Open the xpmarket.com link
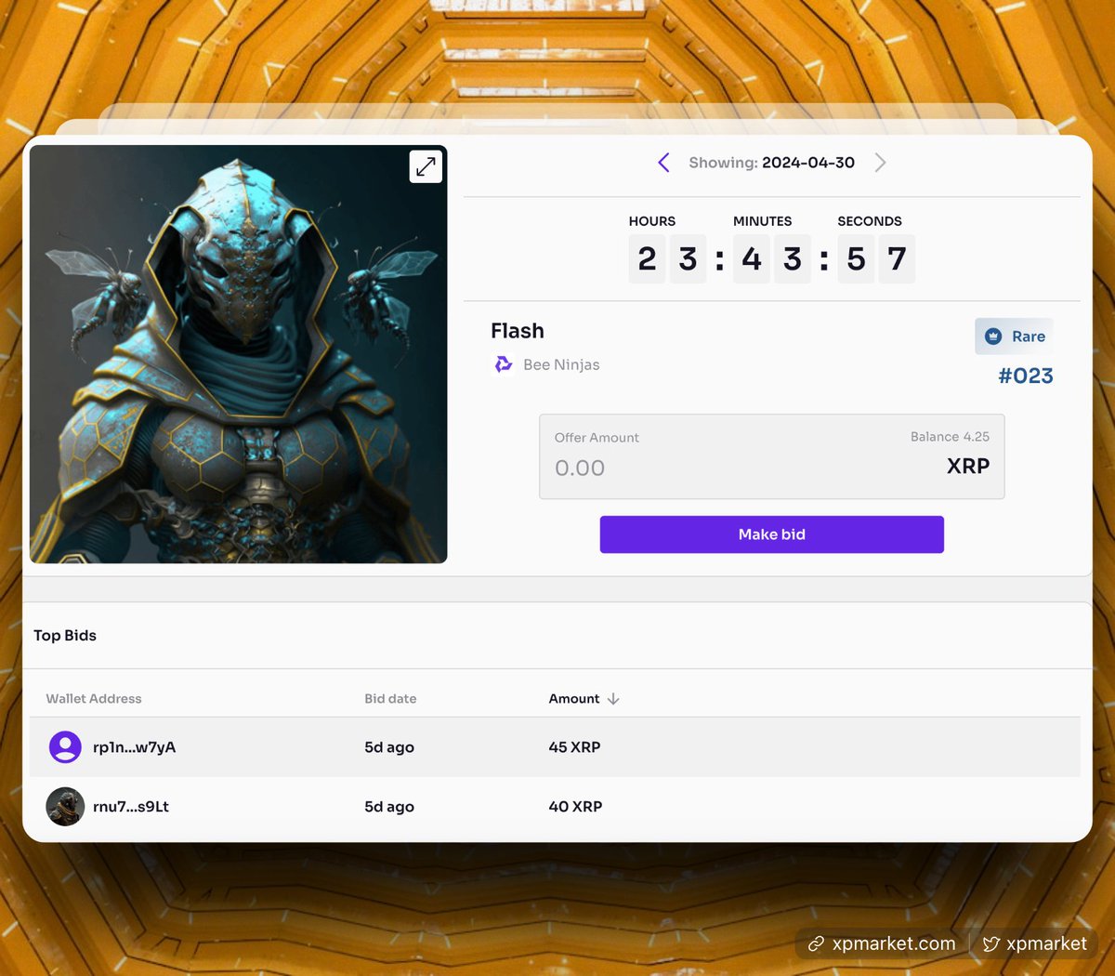1115x976 pixels. coord(894,943)
